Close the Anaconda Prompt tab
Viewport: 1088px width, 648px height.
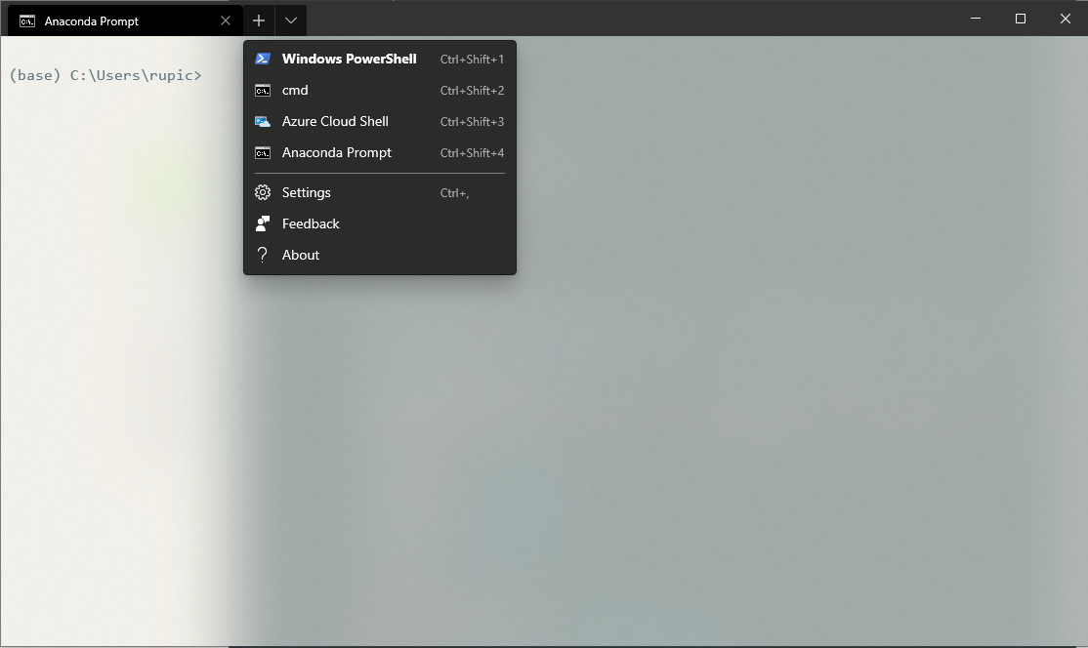click(226, 20)
